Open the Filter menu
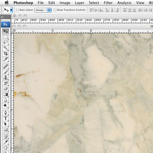The width and height of the screenshot is (153, 153). 108,3
